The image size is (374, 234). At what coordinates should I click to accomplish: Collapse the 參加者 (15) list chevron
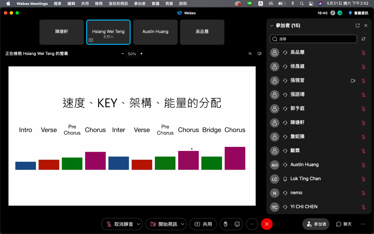tap(271, 25)
